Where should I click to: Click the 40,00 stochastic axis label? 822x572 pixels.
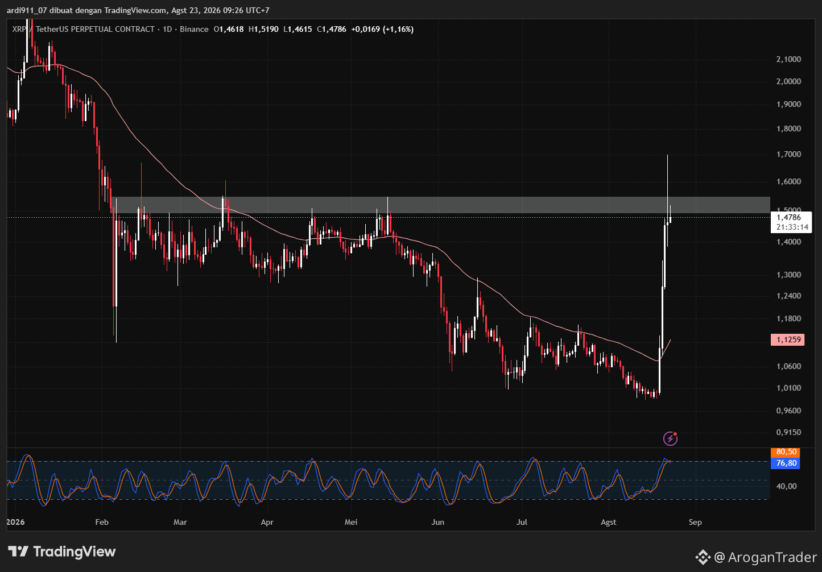tap(786, 486)
